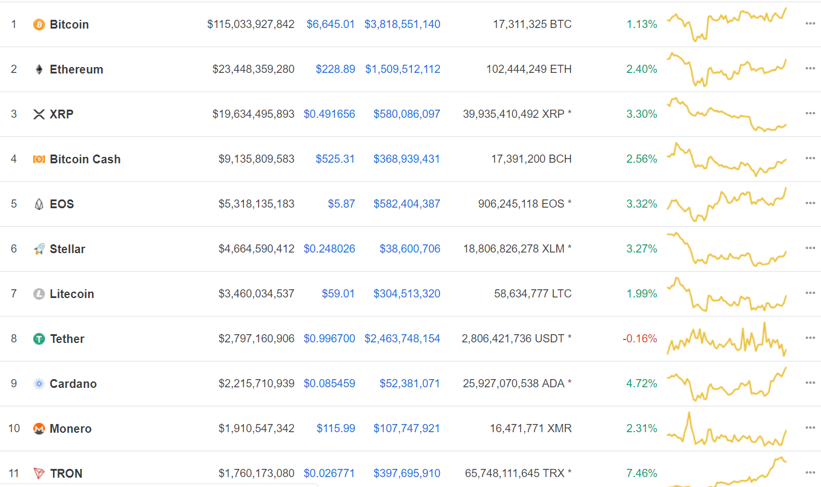Click the Tether logo icon

(39, 339)
